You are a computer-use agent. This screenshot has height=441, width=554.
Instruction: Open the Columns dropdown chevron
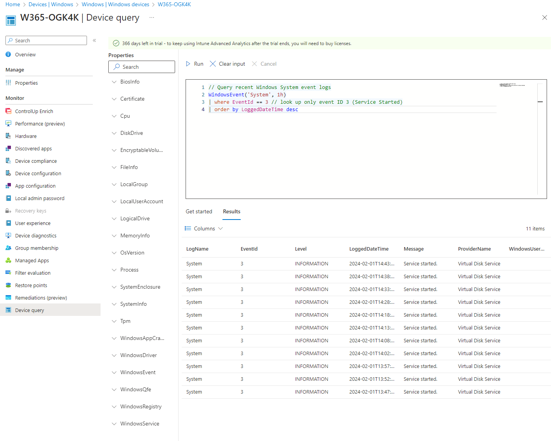[x=221, y=228]
